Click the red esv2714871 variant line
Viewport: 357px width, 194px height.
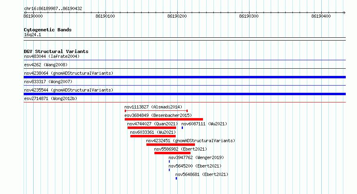click(x=185, y=102)
